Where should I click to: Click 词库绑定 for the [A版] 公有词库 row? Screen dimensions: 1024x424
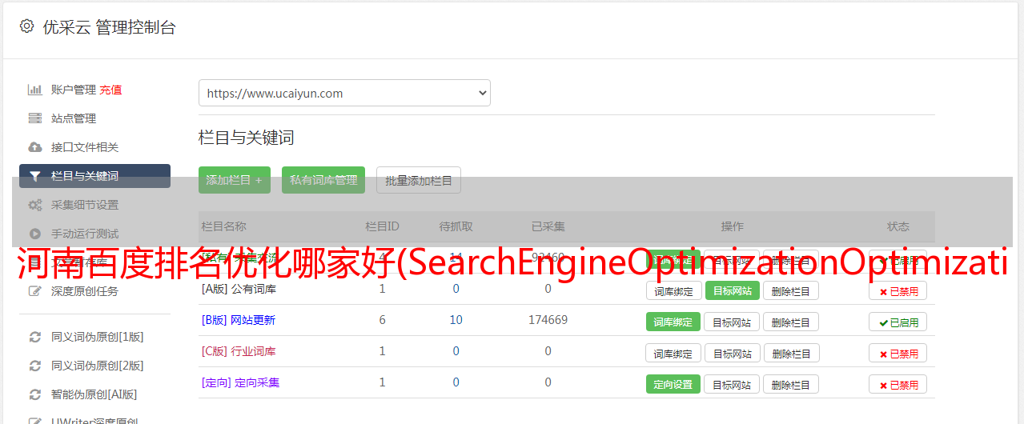(x=673, y=291)
